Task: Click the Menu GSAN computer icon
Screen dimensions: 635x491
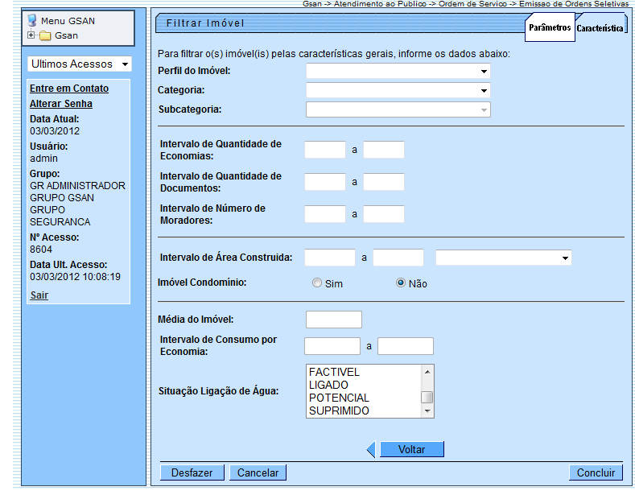Action: coord(32,20)
